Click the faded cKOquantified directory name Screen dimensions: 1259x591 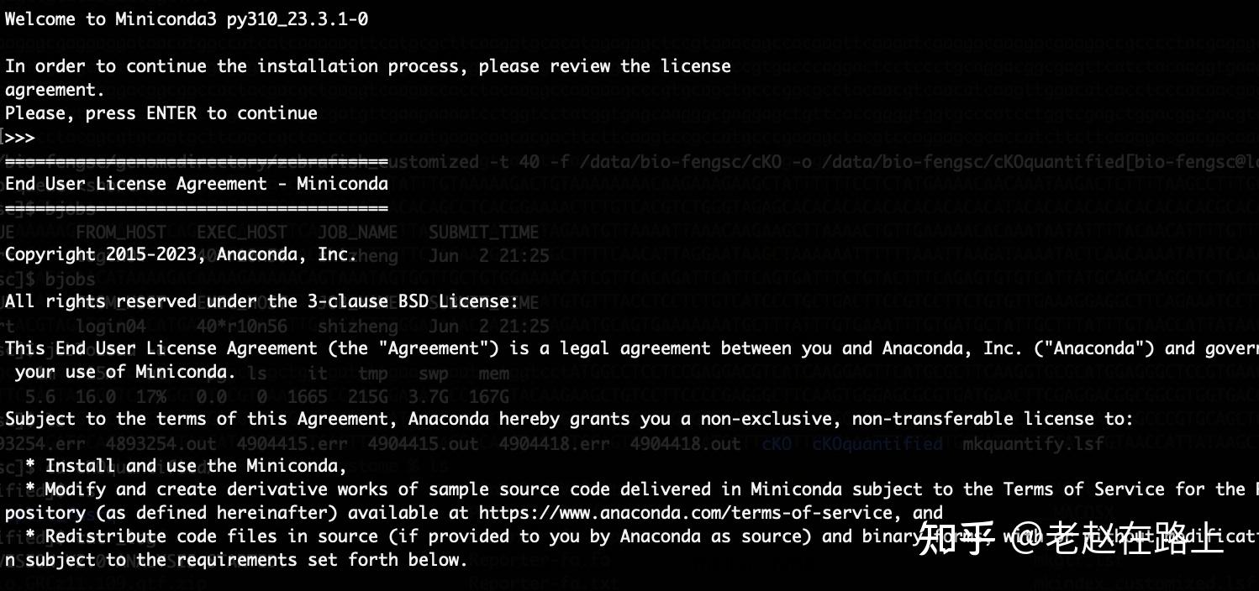click(877, 444)
